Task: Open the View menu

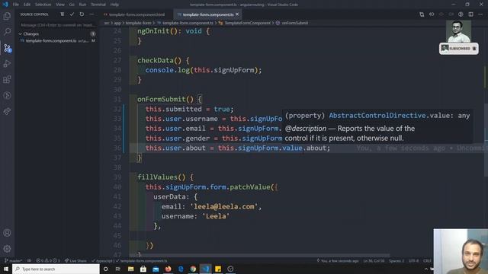Action: (x=60, y=5)
